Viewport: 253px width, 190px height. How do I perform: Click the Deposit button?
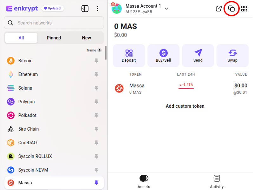coord(129,56)
